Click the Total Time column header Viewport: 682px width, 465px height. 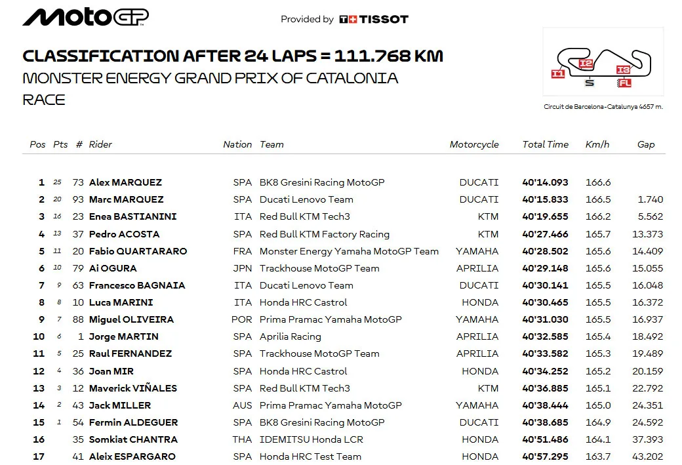click(x=545, y=144)
